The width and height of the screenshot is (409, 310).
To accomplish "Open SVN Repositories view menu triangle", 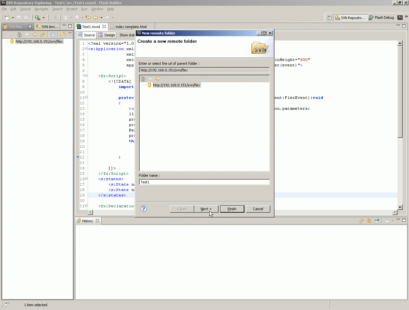I will point(70,33).
